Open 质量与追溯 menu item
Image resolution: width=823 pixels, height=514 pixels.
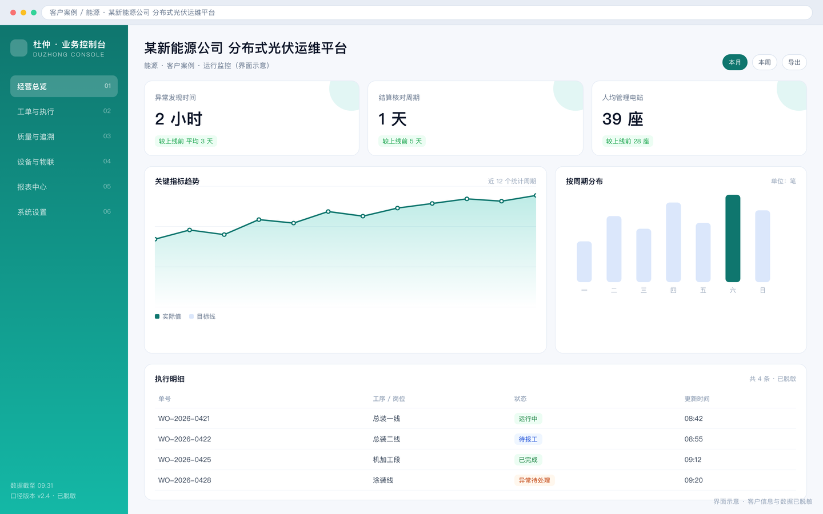pos(64,136)
